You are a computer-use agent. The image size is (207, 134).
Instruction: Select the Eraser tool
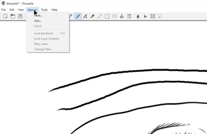coord(92,16)
